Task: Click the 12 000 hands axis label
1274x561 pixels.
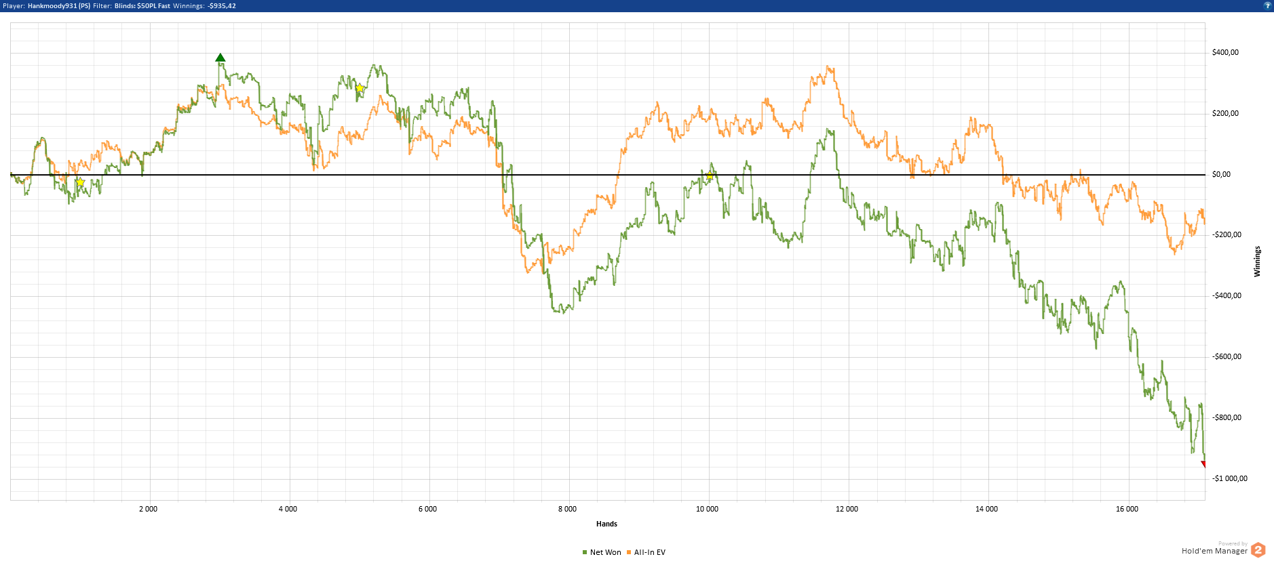Action: tap(847, 509)
